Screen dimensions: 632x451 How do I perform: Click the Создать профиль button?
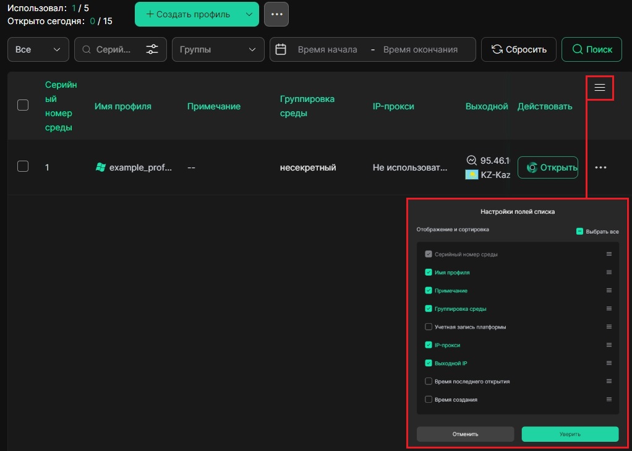click(189, 14)
